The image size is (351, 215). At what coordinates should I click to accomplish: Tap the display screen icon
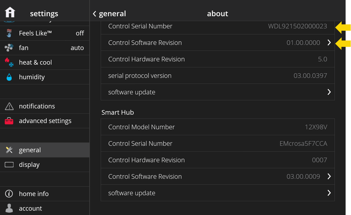click(x=9, y=164)
